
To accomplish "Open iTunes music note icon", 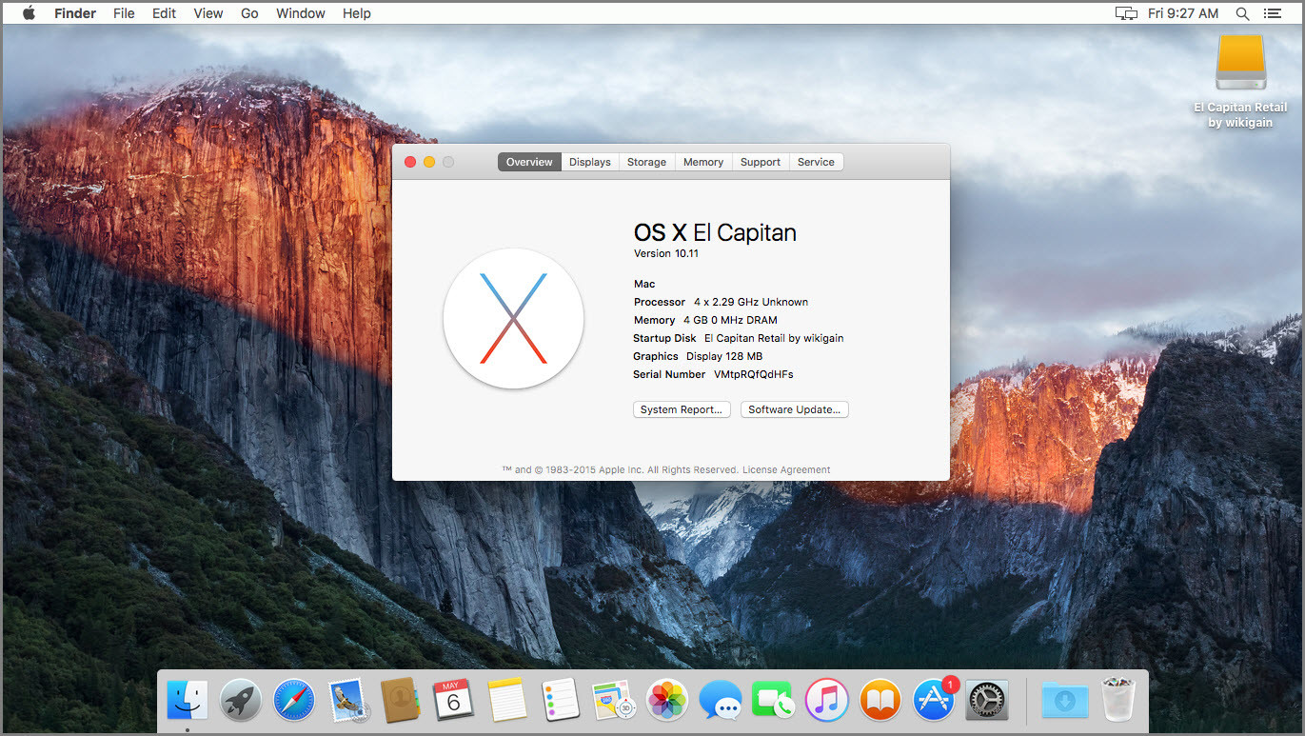I will click(827, 701).
